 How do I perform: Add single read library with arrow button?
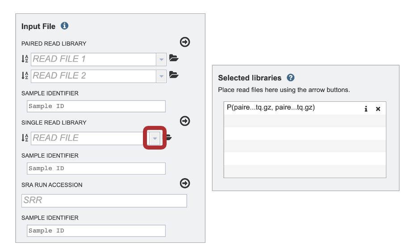click(185, 121)
